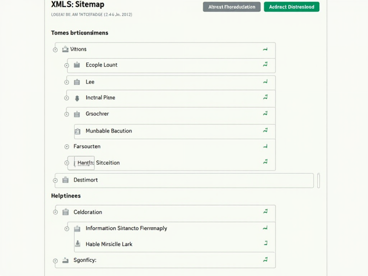The image size is (368, 276).
Task: Click the Hantlı box in Sitceltion row
Action: click(81, 163)
